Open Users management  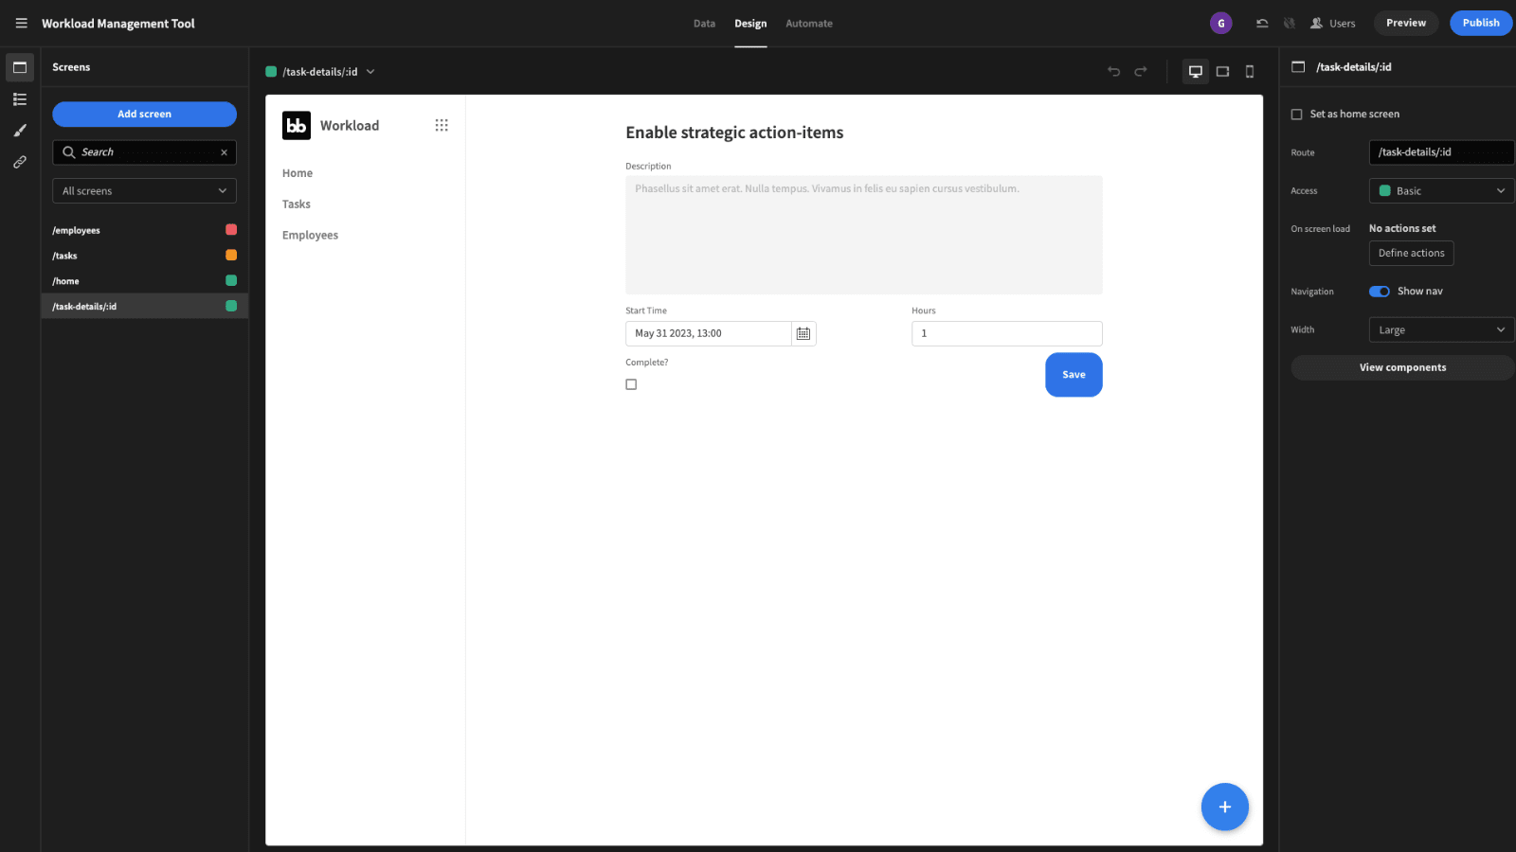point(1333,23)
